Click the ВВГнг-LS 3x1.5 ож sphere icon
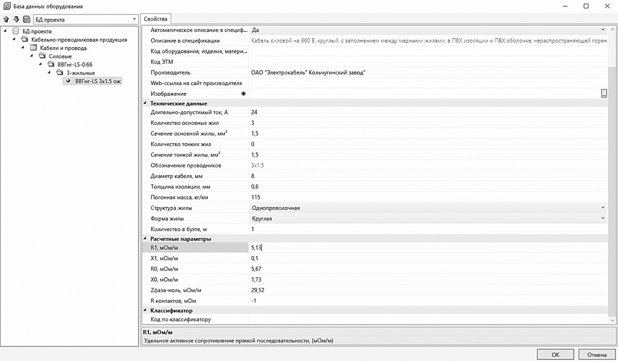The height and width of the screenshot is (361, 618). pyautogui.click(x=68, y=81)
